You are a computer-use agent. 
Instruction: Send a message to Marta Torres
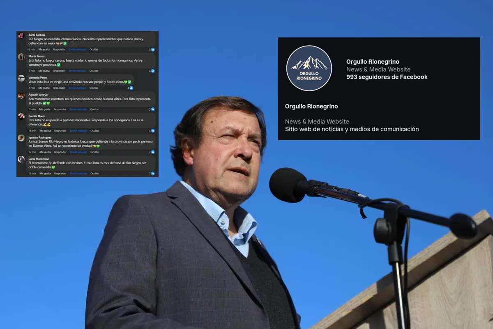78,71
